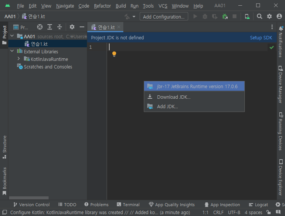
Task: Select 연습1.kt in the project tree
Action: pyautogui.click(x=47, y=44)
